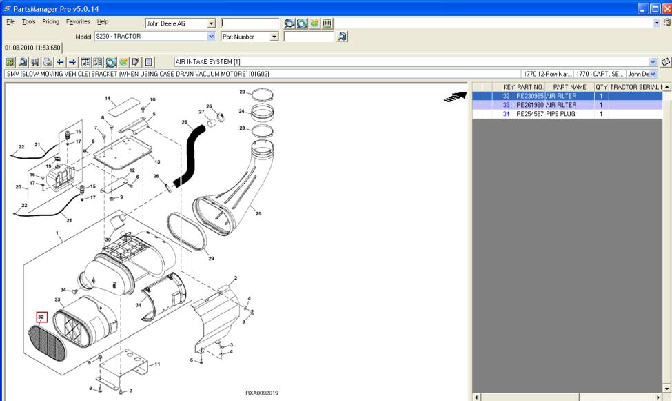
Task: Click the notepad with pencil icon
Action: click(x=136, y=62)
